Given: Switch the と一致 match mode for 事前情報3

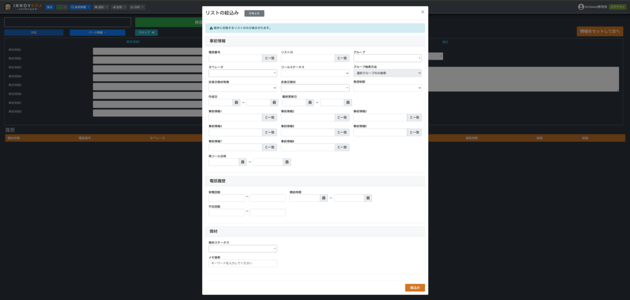Looking at the screenshot, I should tap(414, 118).
